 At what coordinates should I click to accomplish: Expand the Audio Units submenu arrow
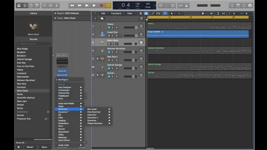[81, 145]
